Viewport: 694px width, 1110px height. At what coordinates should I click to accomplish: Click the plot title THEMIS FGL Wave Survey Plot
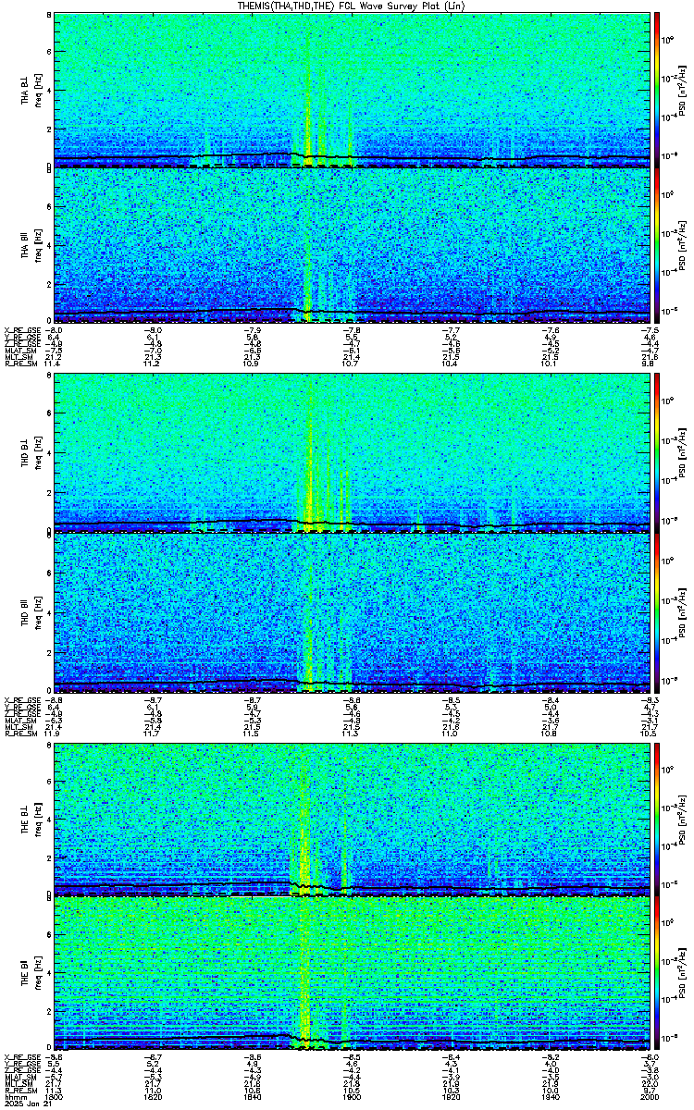(352, 6)
